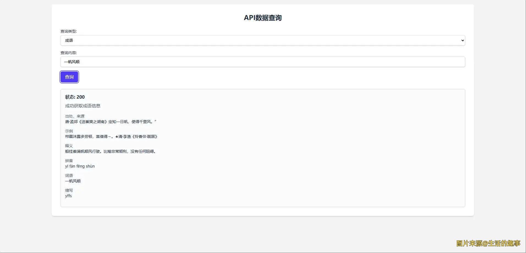
Task: Click the 示例 section heading
Action: pos(69,131)
